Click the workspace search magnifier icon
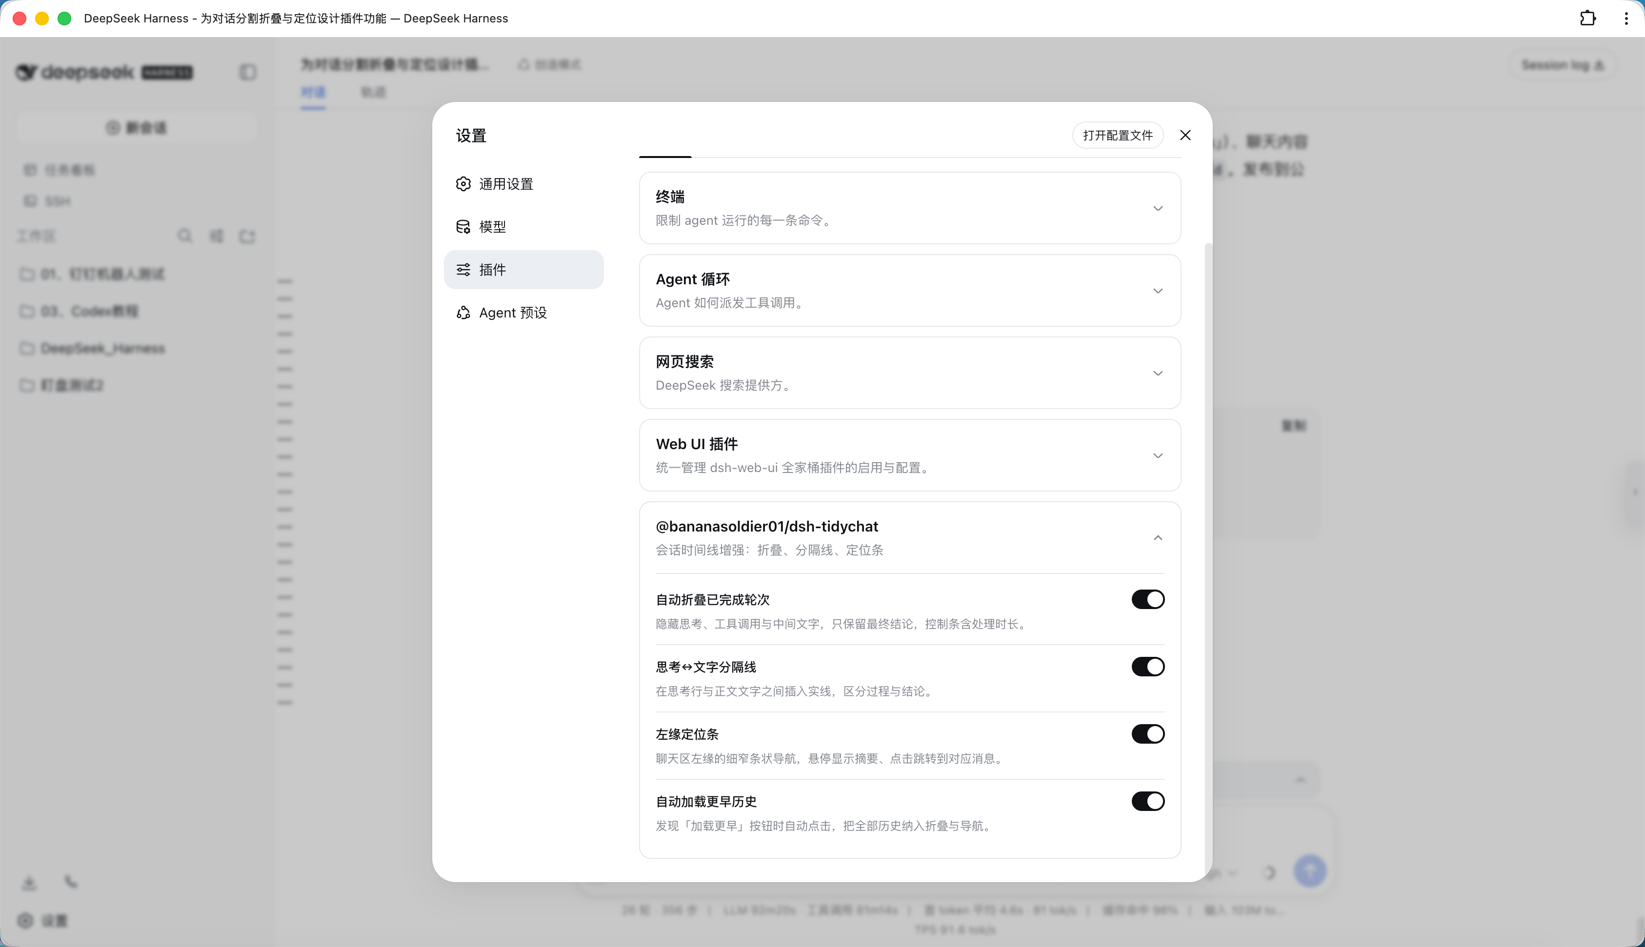1645x947 pixels. [185, 236]
